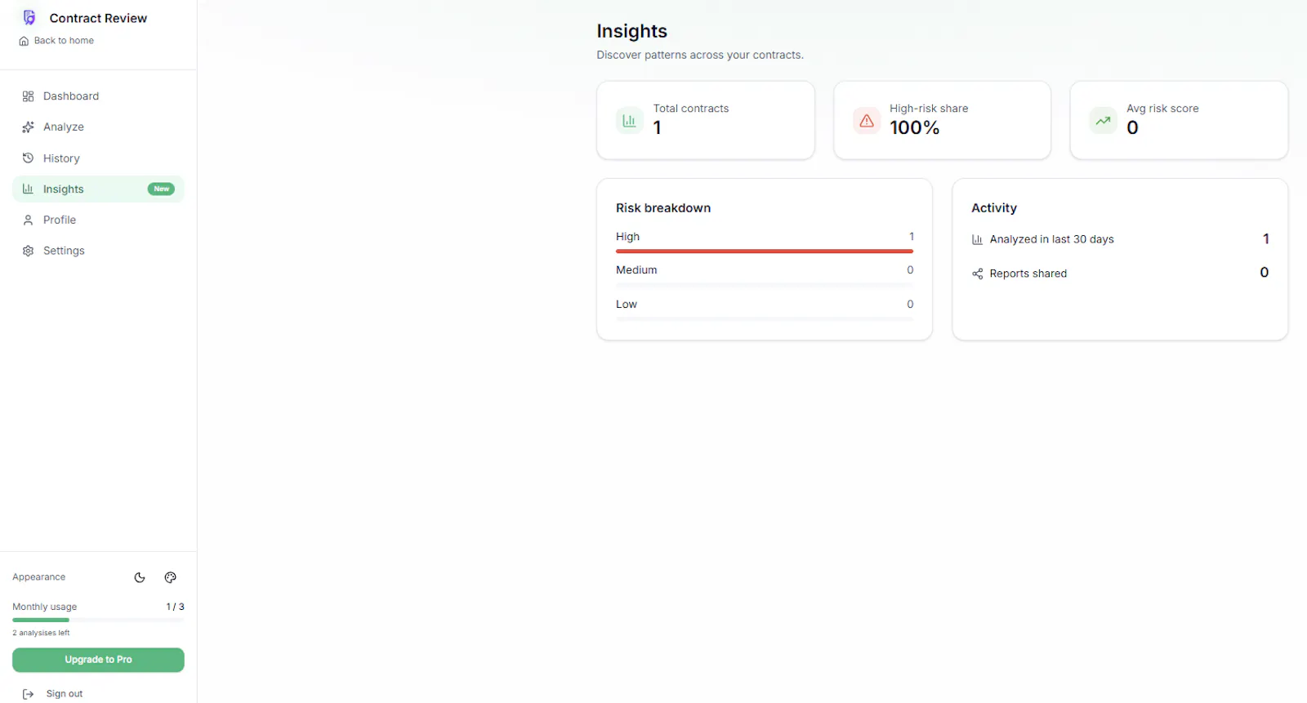
Task: Click the Total contracts chart icon
Action: [629, 121]
